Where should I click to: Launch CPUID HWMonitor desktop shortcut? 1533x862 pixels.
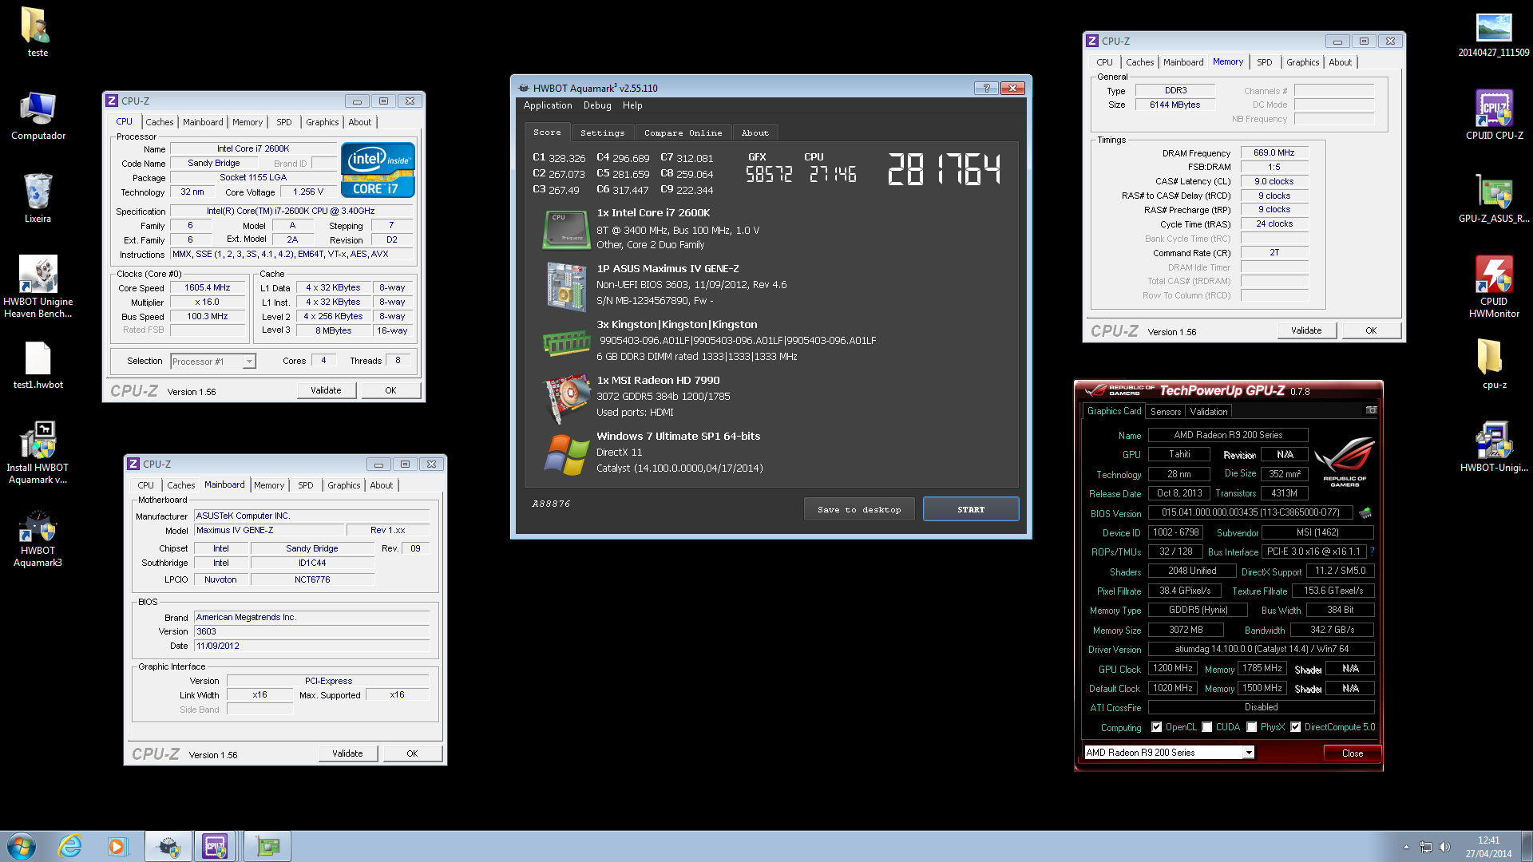click(x=1494, y=286)
